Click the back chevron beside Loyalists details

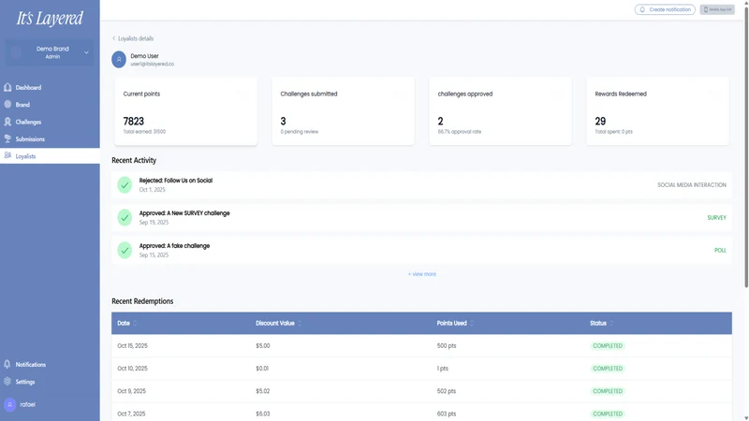pyautogui.click(x=113, y=38)
